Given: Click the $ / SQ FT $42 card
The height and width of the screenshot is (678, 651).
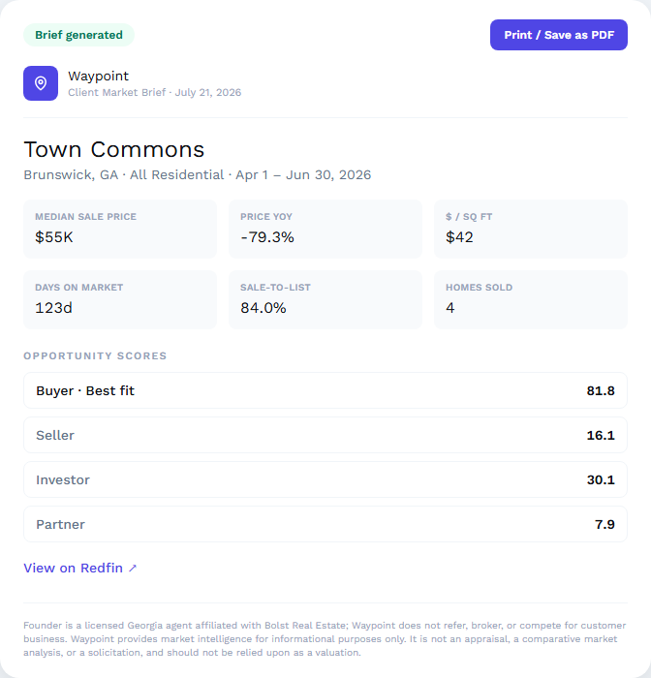Looking at the screenshot, I should (x=531, y=229).
